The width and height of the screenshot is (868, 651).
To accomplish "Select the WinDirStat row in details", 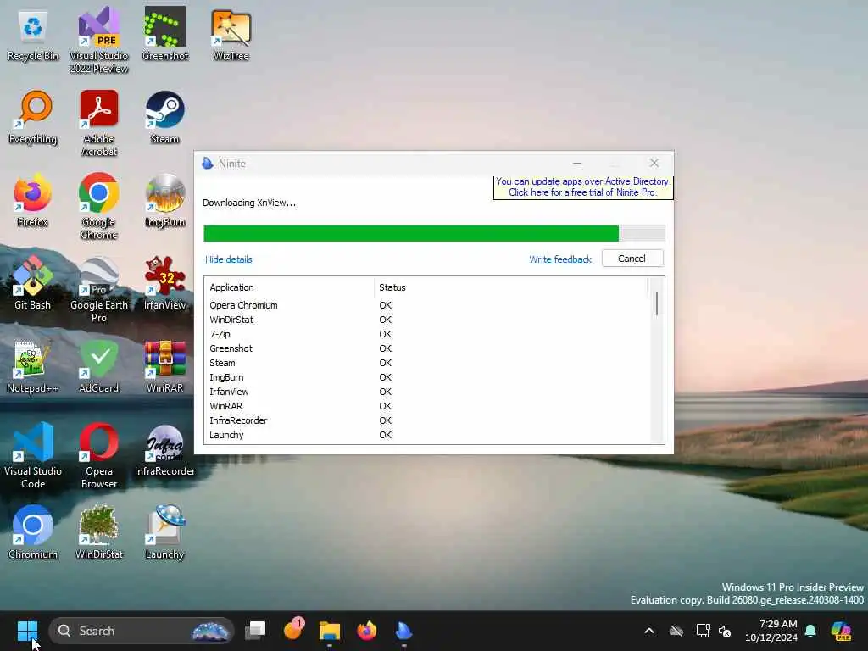I will (426, 320).
